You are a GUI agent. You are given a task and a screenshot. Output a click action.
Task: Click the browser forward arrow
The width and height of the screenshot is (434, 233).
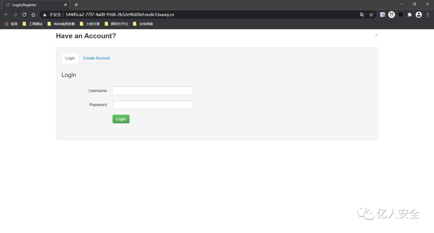pyautogui.click(x=15, y=14)
